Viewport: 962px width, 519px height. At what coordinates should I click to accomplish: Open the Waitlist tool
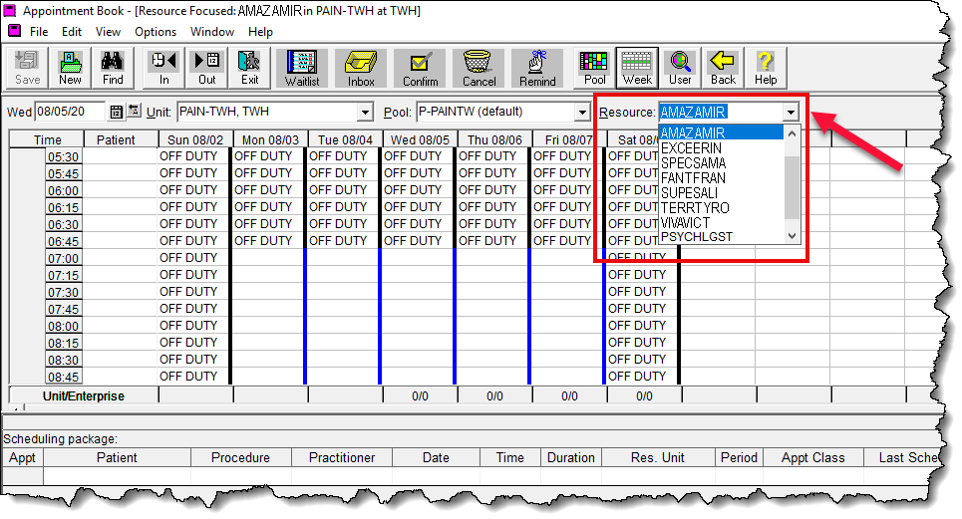[x=302, y=68]
